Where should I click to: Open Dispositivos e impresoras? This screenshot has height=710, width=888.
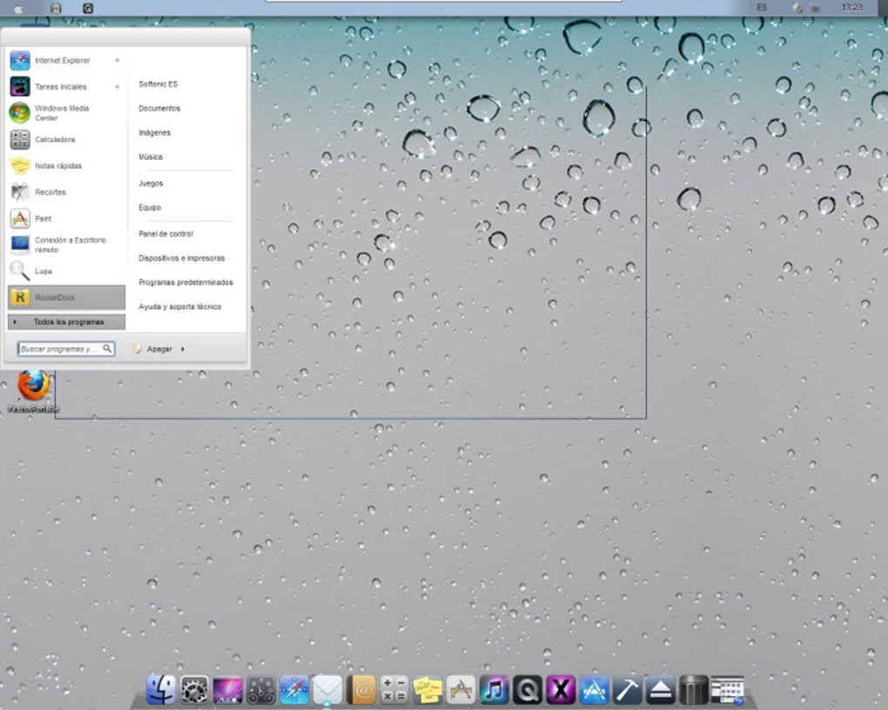pyautogui.click(x=182, y=258)
